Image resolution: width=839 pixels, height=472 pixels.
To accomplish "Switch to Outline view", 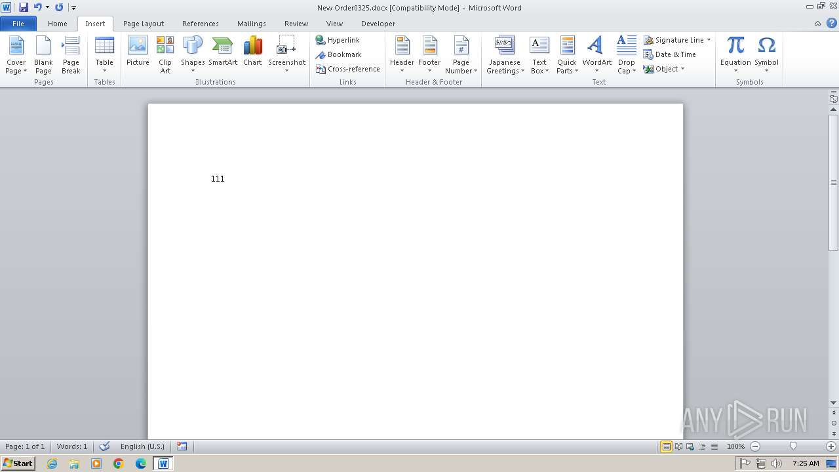I will (x=702, y=446).
